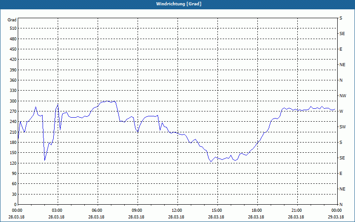This screenshot has height=222, width=355.
Task: Select the 210 value on the y-axis
Action: [13, 132]
